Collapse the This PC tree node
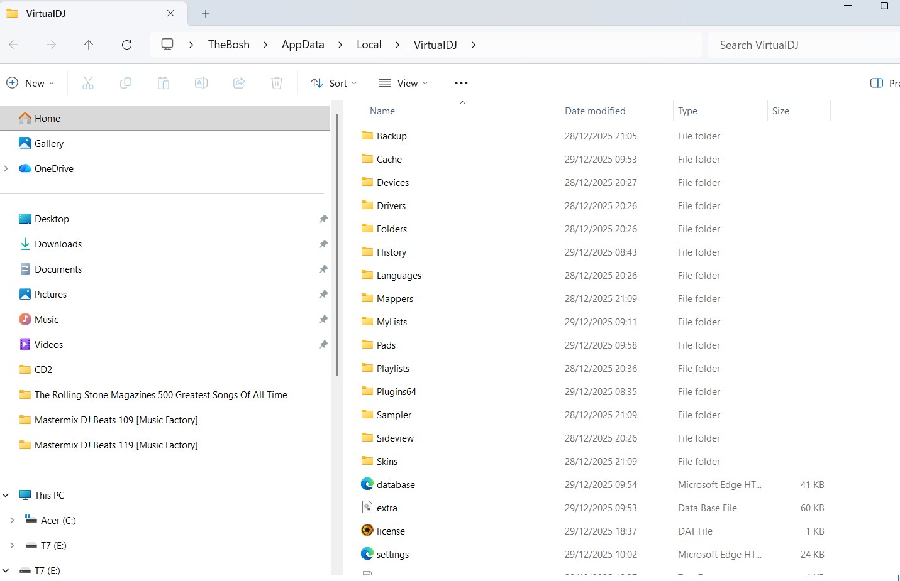900x581 pixels. pyautogui.click(x=6, y=495)
